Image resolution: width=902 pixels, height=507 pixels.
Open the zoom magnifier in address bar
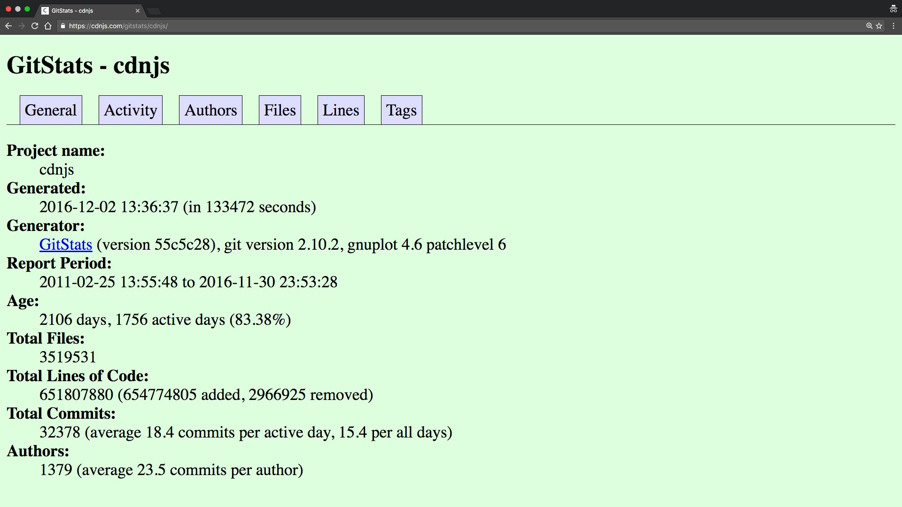[869, 26]
